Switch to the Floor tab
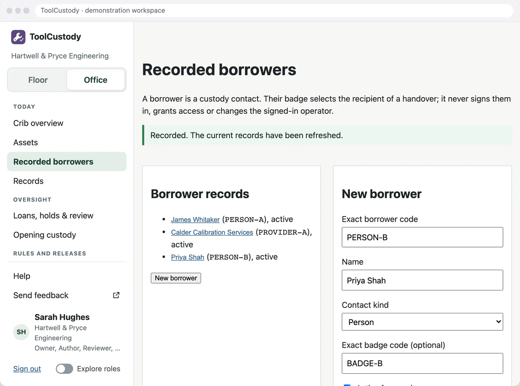The height and width of the screenshot is (386, 520). [x=38, y=80]
